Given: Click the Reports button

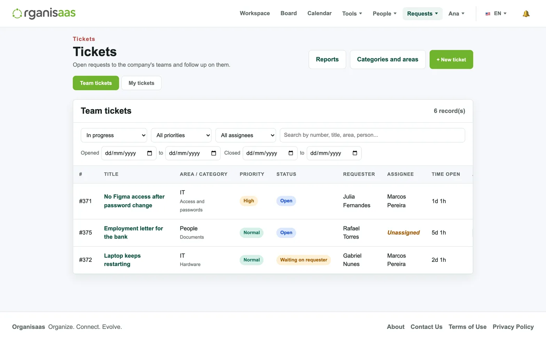Looking at the screenshot, I should [x=327, y=60].
